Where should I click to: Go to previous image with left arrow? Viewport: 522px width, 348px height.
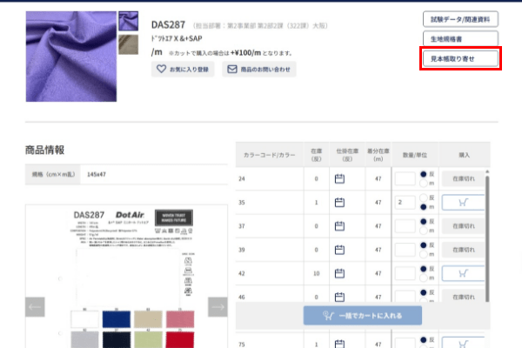click(36, 306)
